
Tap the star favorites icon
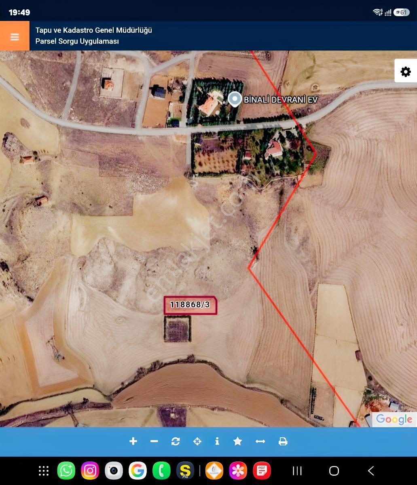pos(238,441)
